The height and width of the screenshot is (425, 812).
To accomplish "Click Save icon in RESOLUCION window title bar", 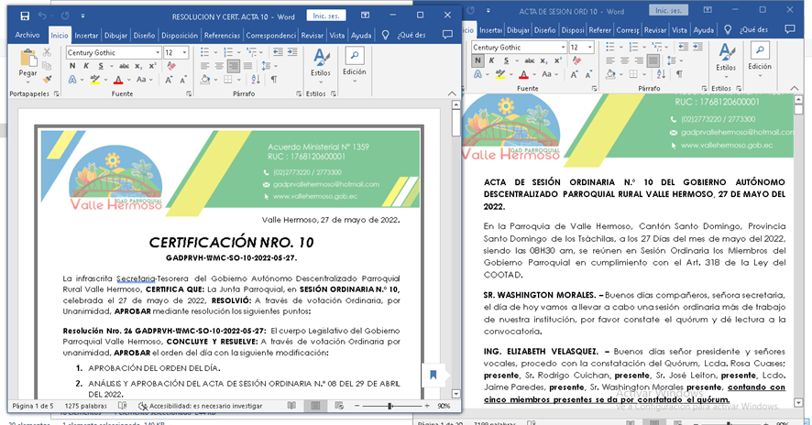I will tap(25, 16).
